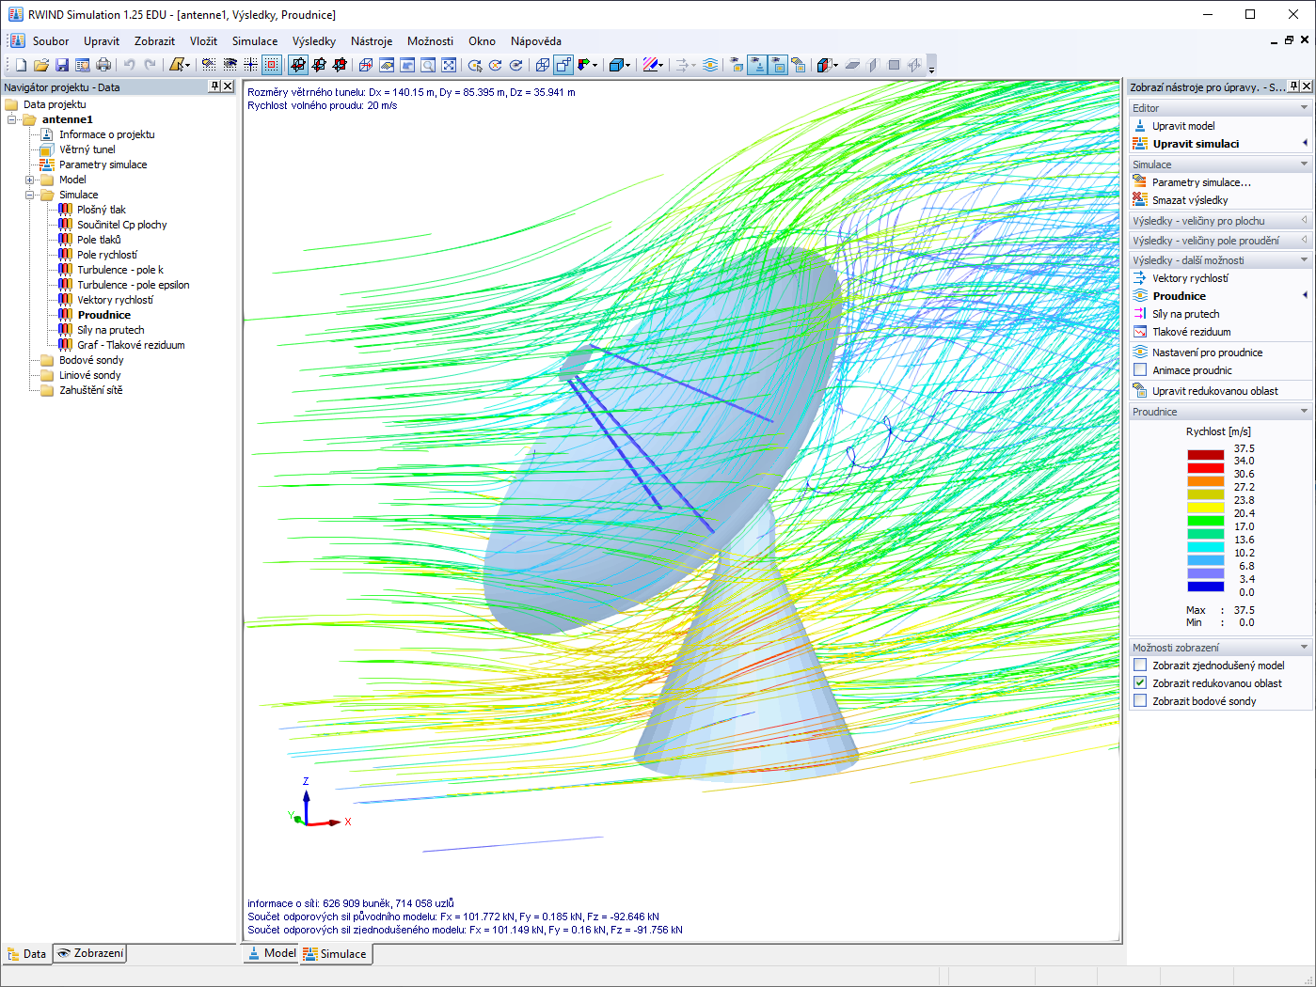Pin the right tools panel

[1293, 86]
